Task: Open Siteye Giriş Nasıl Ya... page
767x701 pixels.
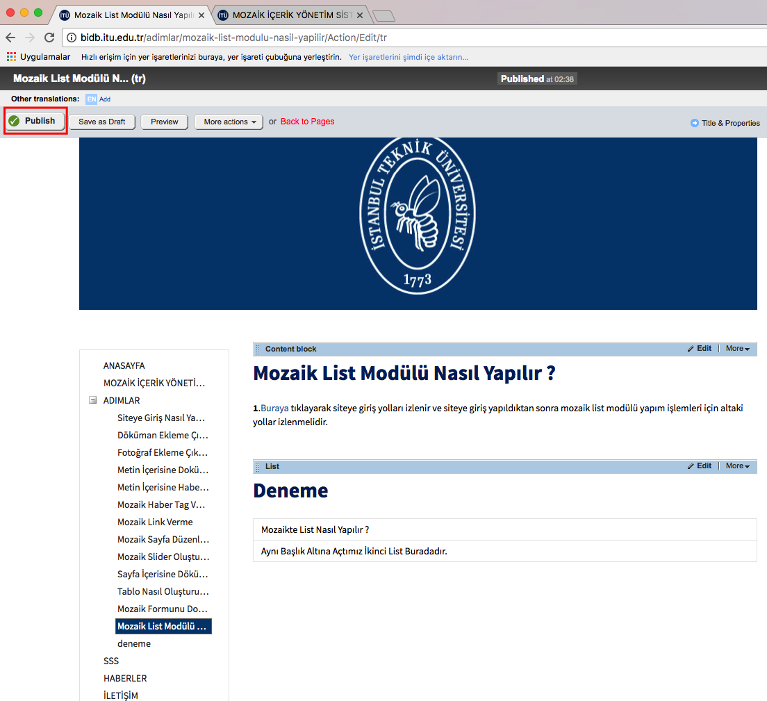Action: [x=161, y=418]
